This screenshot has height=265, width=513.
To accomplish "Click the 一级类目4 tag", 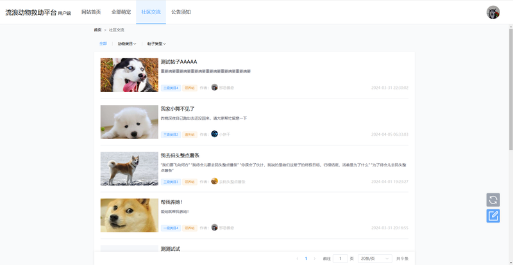I will coord(171,228).
